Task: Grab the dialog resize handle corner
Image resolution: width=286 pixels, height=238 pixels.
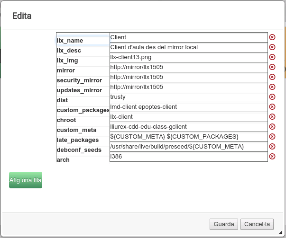Action: click(281, 233)
